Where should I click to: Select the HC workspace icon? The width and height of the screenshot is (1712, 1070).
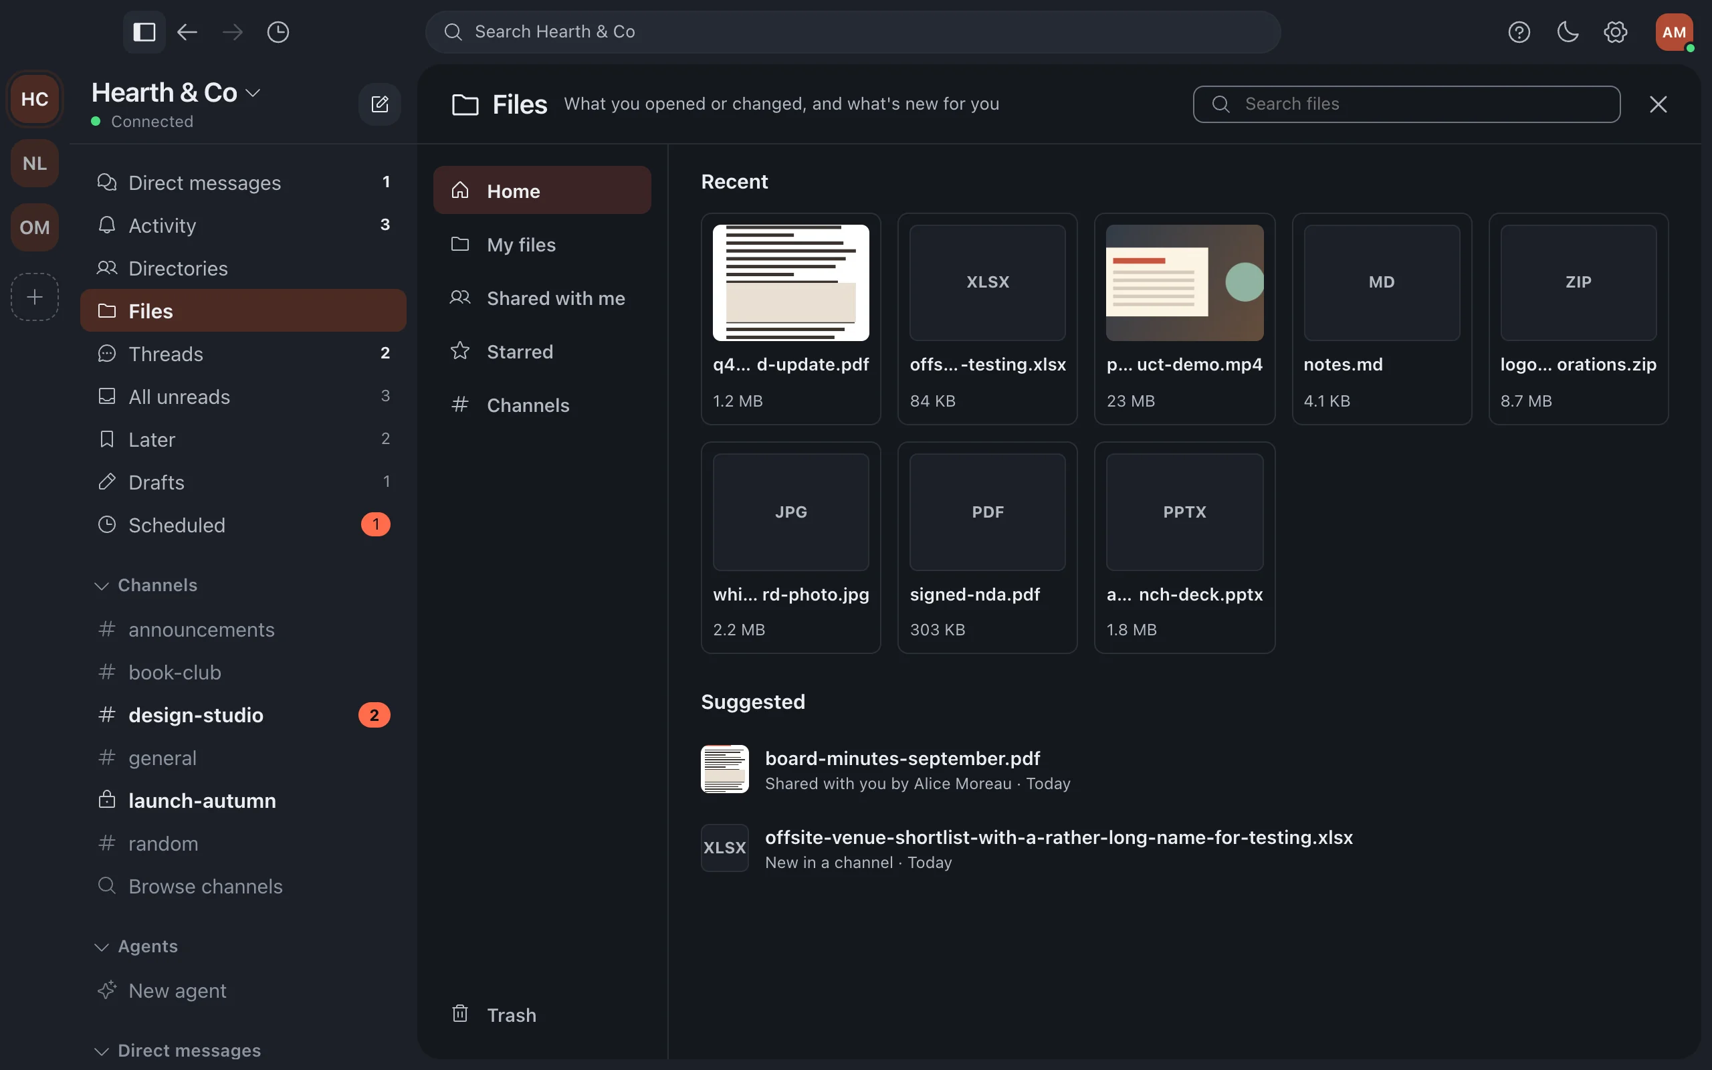[x=35, y=99]
